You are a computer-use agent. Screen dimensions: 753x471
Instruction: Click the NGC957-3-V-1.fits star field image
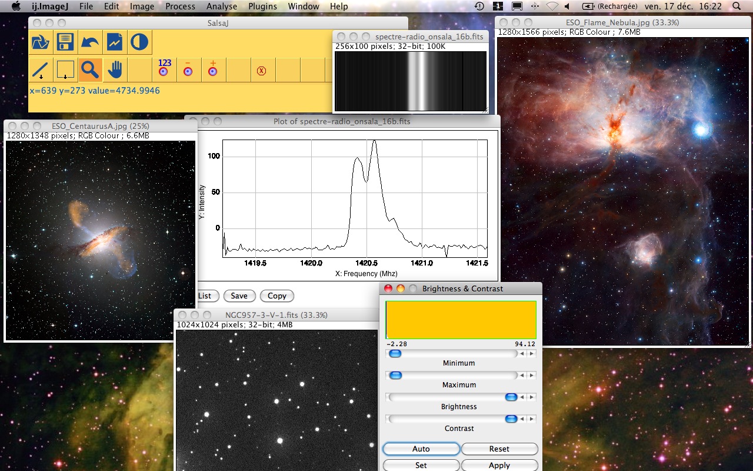[x=276, y=400]
